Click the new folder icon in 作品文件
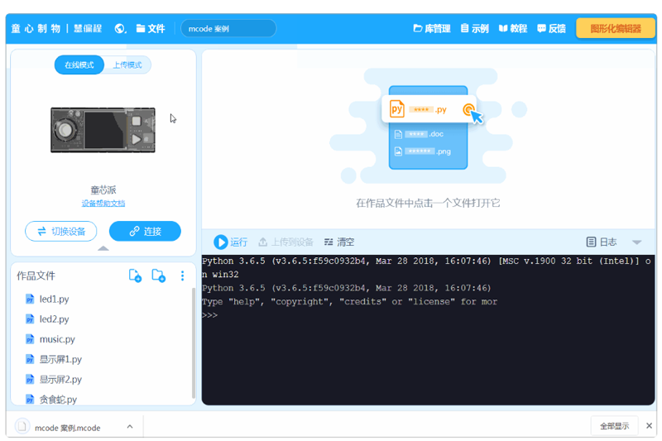 tap(158, 276)
